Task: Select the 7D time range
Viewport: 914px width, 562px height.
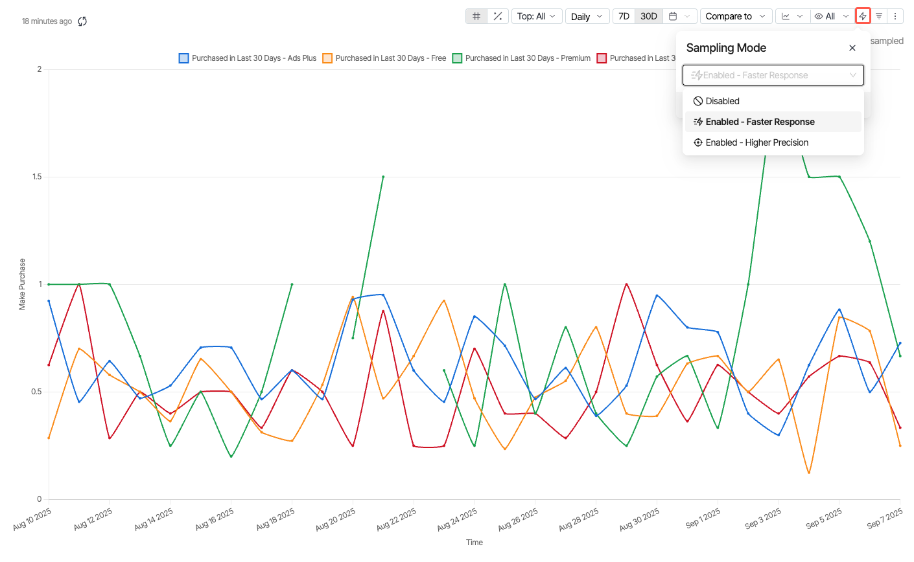Action: [624, 16]
